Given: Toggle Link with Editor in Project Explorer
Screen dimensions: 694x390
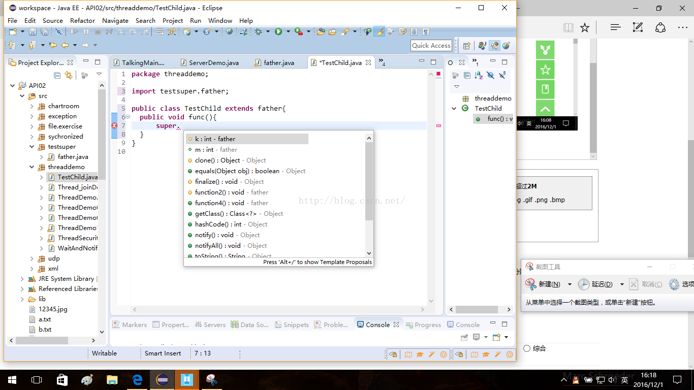Looking at the screenshot, I should click(x=69, y=75).
